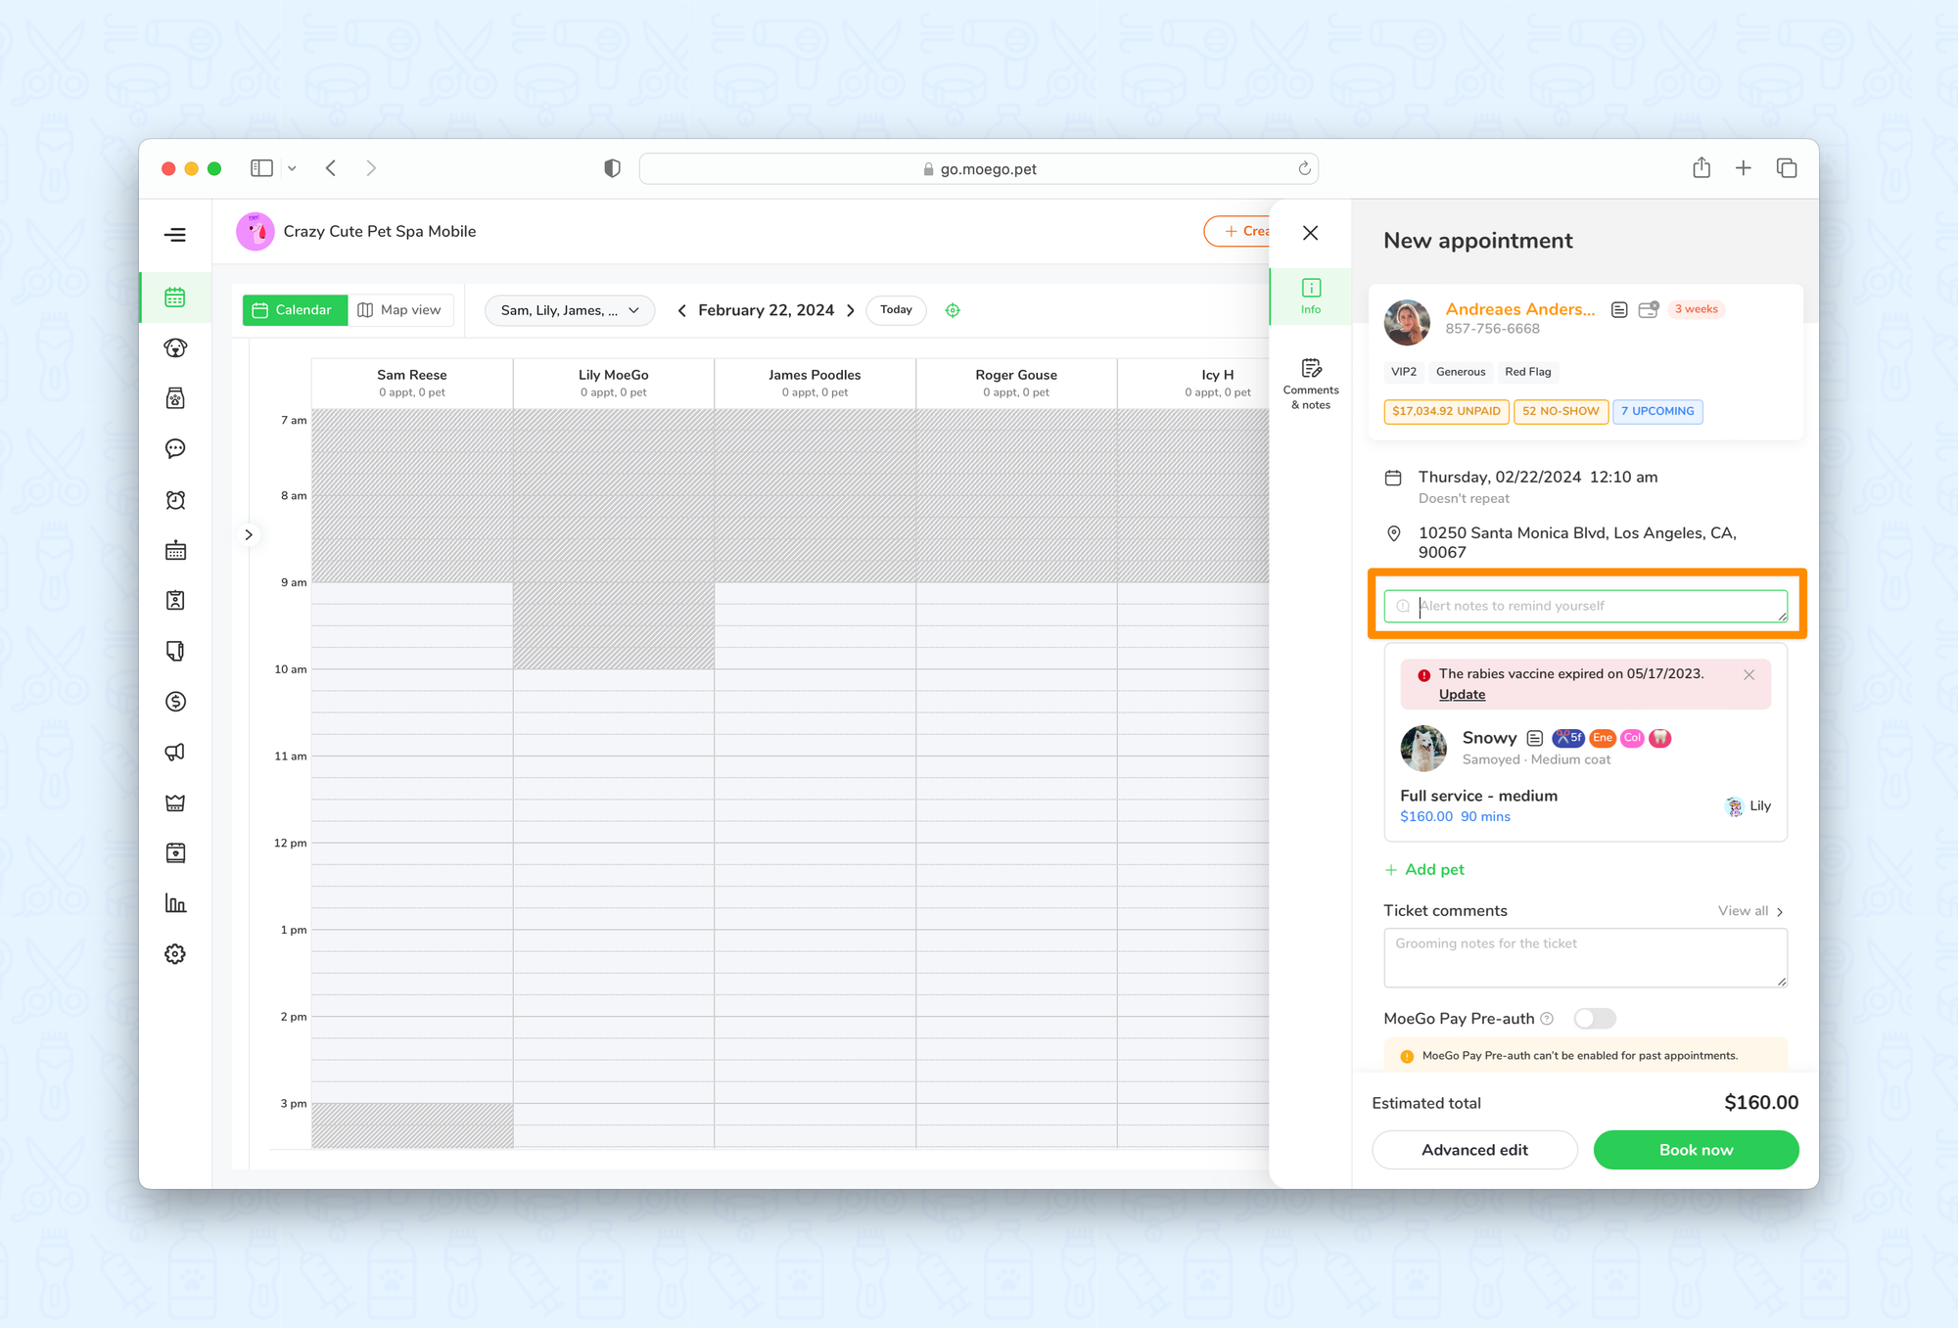Click the Ticket comments grooming notes field

pyautogui.click(x=1584, y=957)
